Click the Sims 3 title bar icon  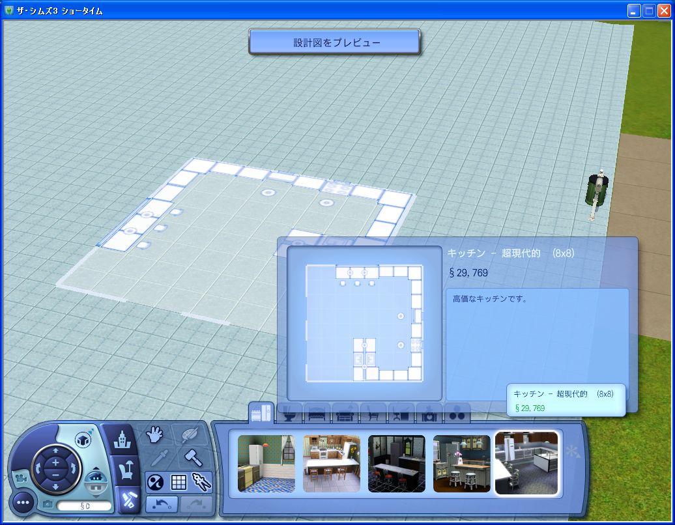[x=8, y=11]
